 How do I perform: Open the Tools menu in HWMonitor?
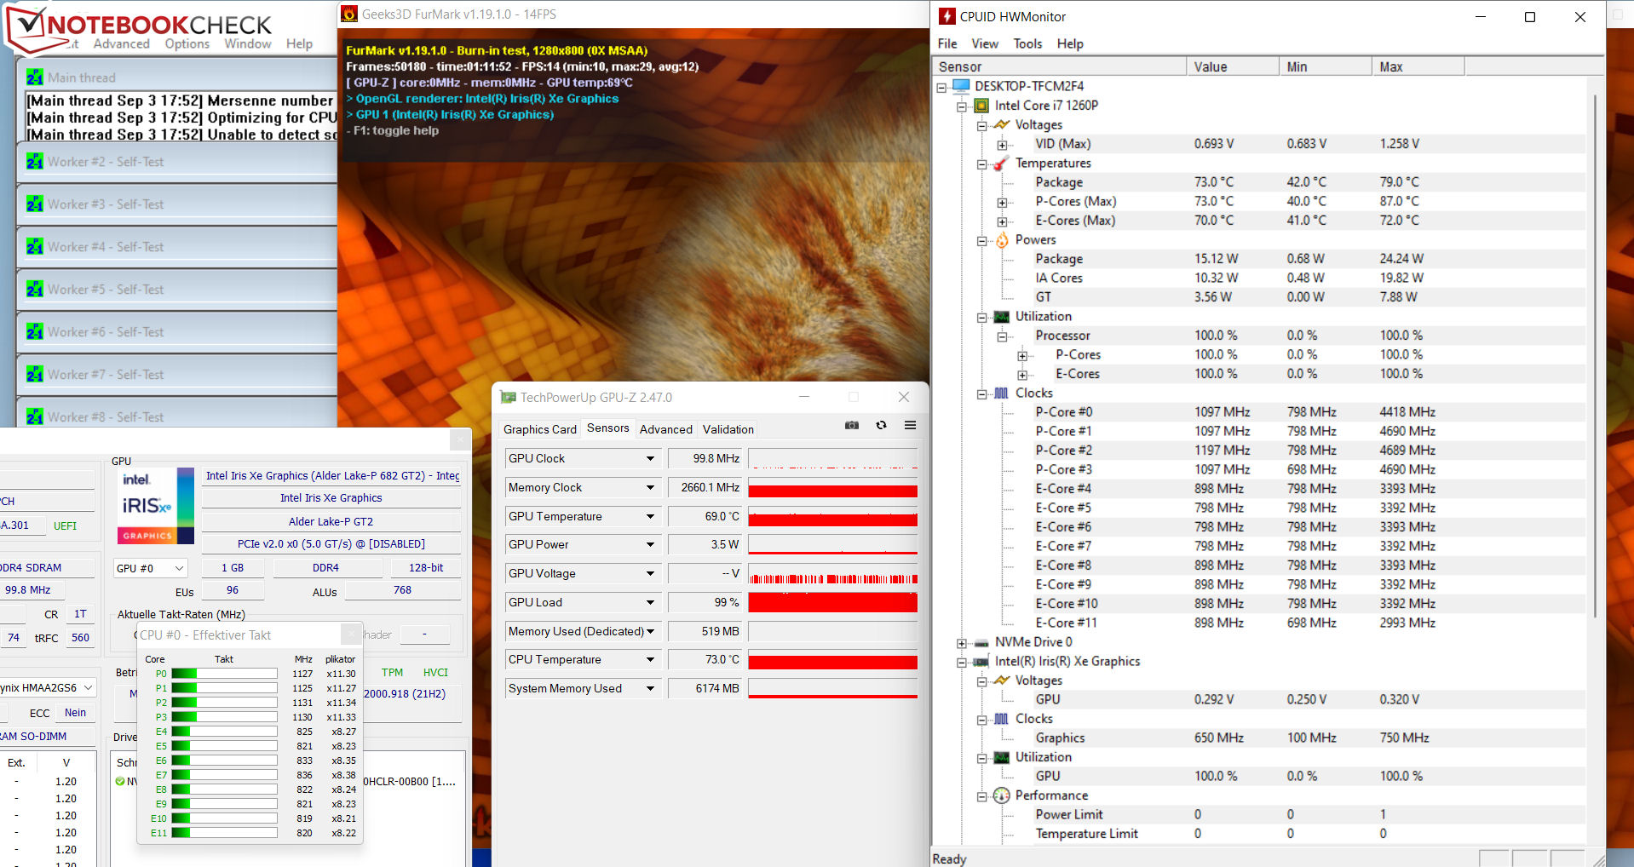(1027, 43)
